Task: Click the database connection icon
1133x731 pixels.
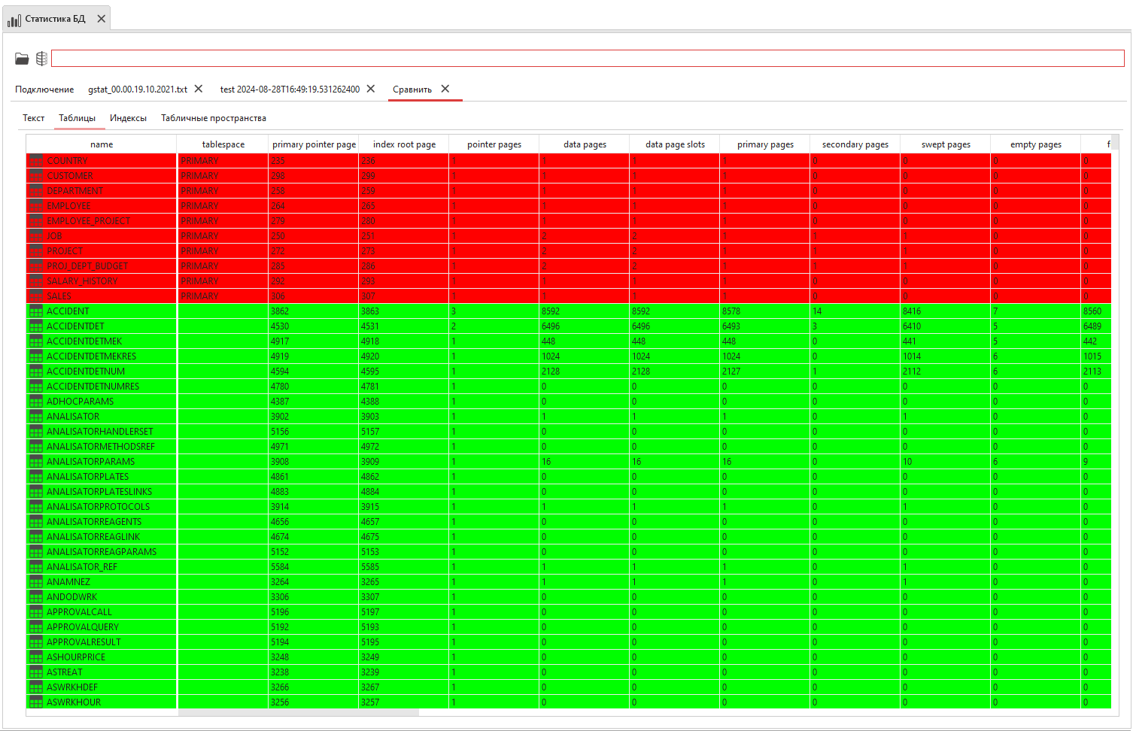Action: (41, 58)
